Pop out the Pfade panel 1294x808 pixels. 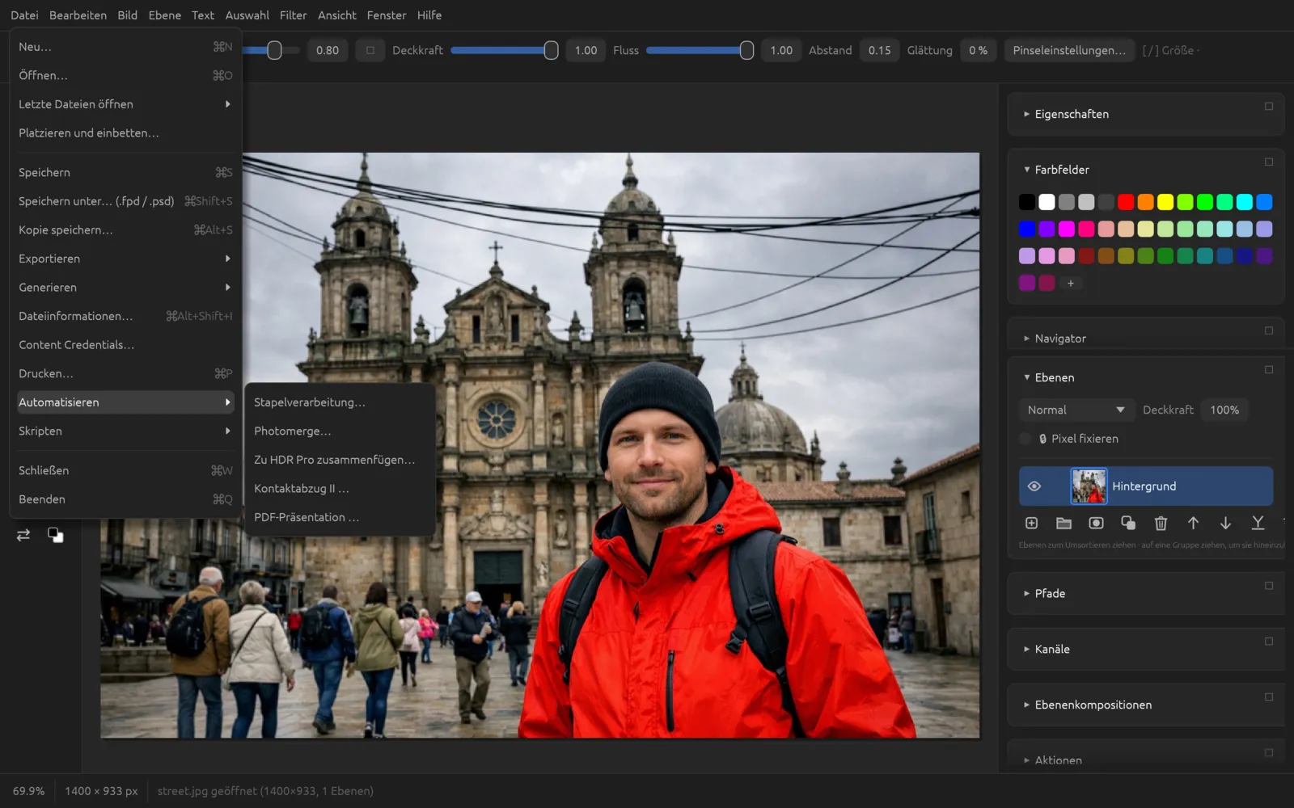pyautogui.click(x=1269, y=586)
